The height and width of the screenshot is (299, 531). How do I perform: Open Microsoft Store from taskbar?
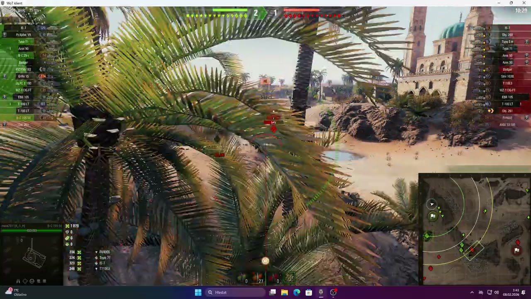tap(309, 292)
